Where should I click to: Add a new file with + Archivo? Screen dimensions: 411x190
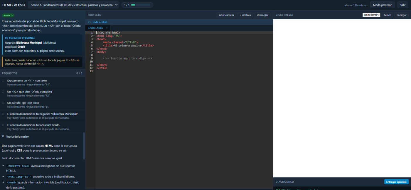tap(245, 15)
